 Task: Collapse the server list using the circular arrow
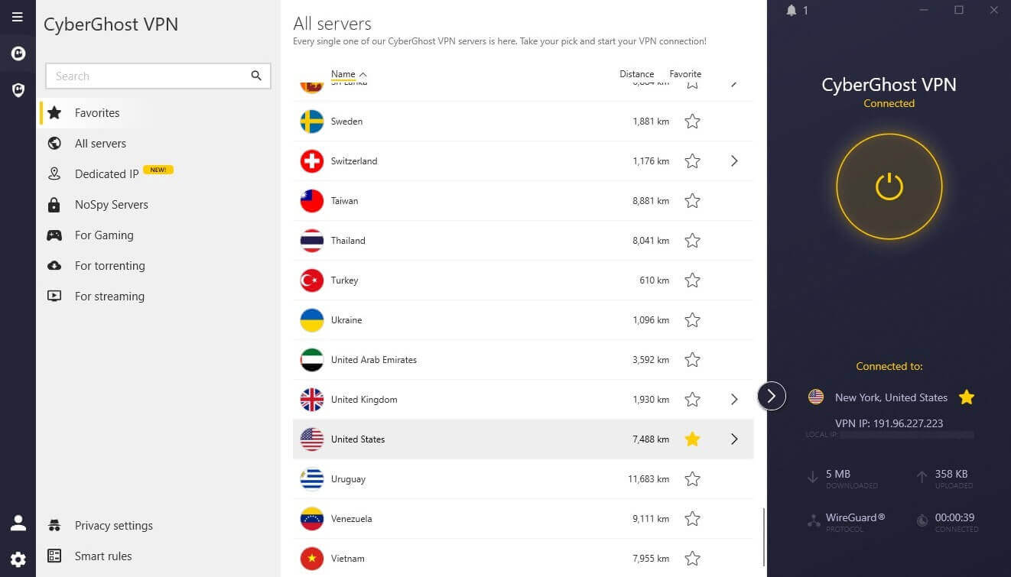tap(771, 396)
